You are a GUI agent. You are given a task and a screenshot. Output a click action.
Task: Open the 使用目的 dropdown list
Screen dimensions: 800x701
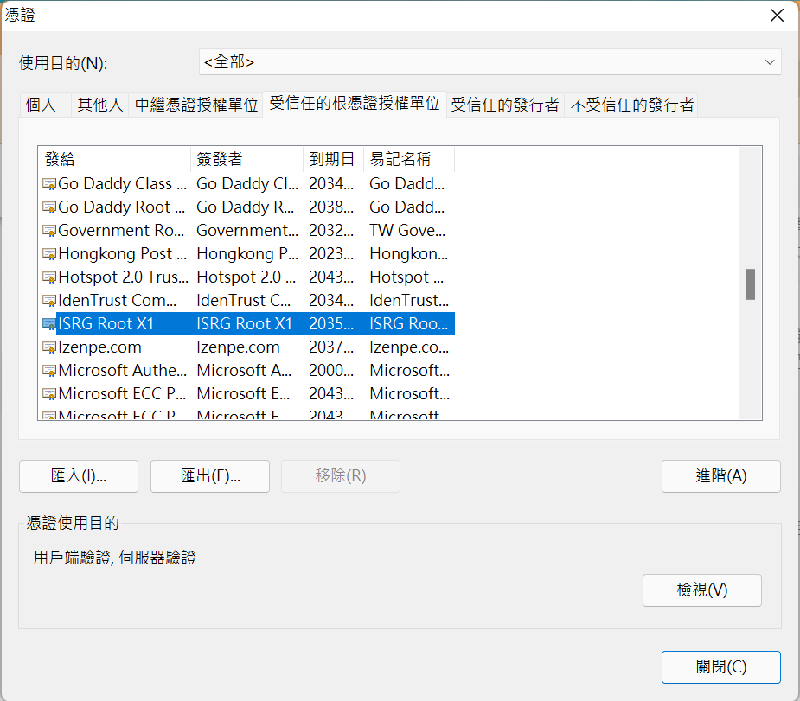point(490,62)
